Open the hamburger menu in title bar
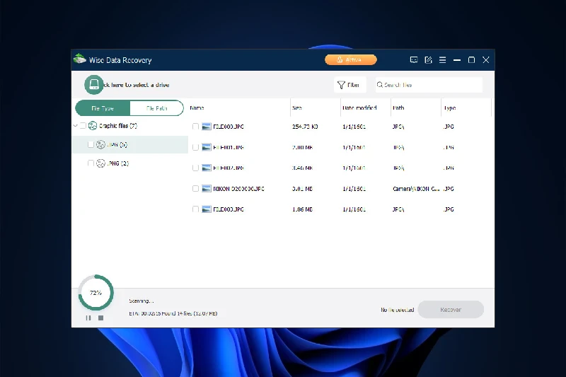Screen dimensions: 566x377 tap(442, 60)
